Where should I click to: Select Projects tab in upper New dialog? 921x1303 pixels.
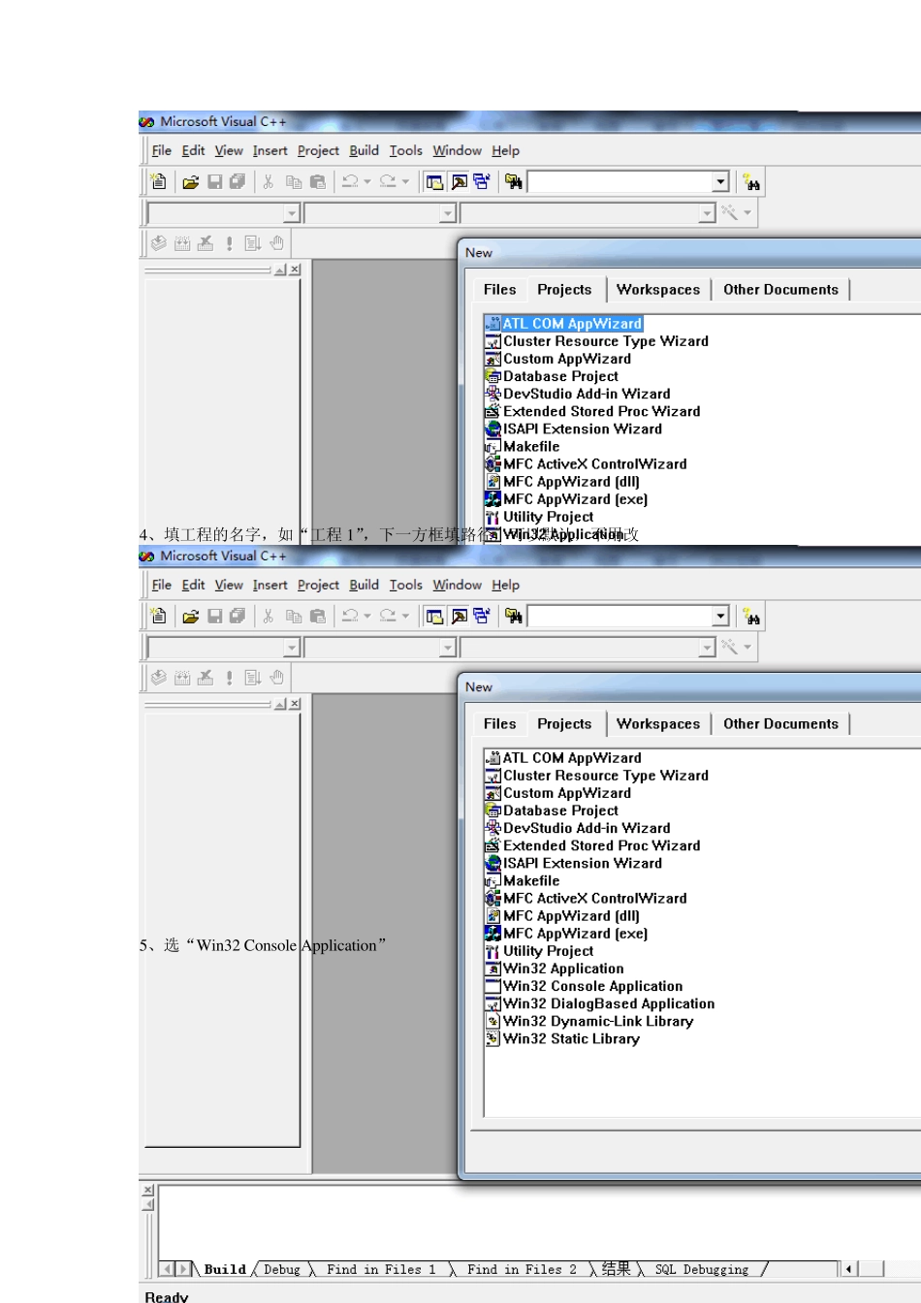564,290
